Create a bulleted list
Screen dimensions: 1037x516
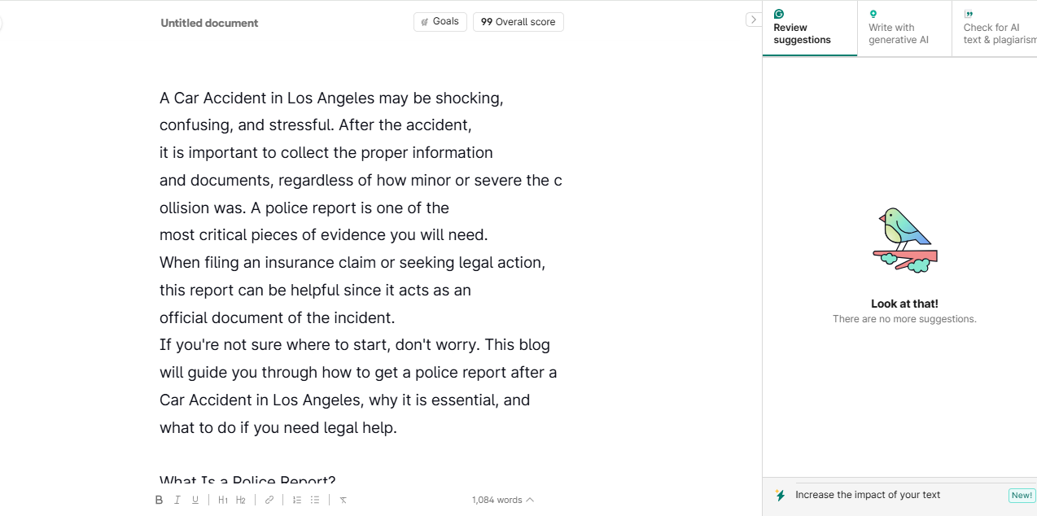pos(315,500)
